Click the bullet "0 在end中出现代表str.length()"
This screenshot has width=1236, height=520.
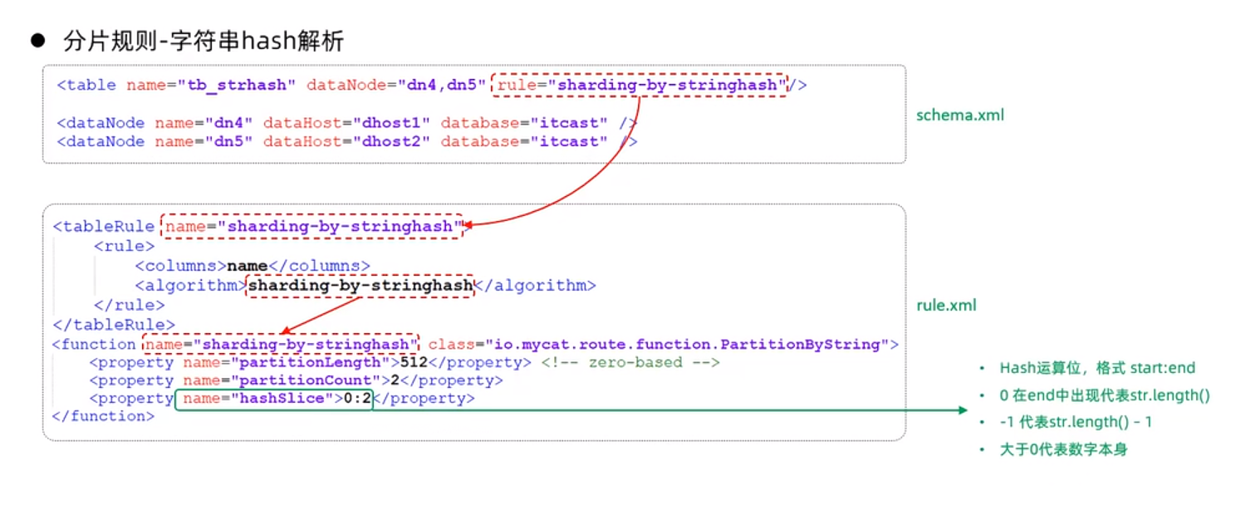(1105, 395)
